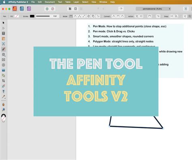Select the Fill gradient tool
The width and height of the screenshot is (192, 160).
4,86
